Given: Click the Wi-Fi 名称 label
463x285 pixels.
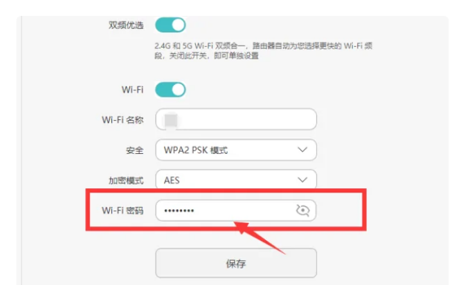Looking at the screenshot, I should (122, 120).
